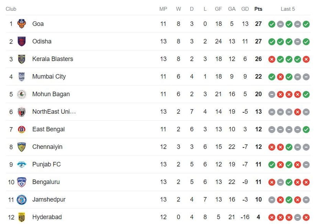Screen dimensions: 322x224
Task: Click the Kerala Blasters badge icon
Action: click(21, 59)
